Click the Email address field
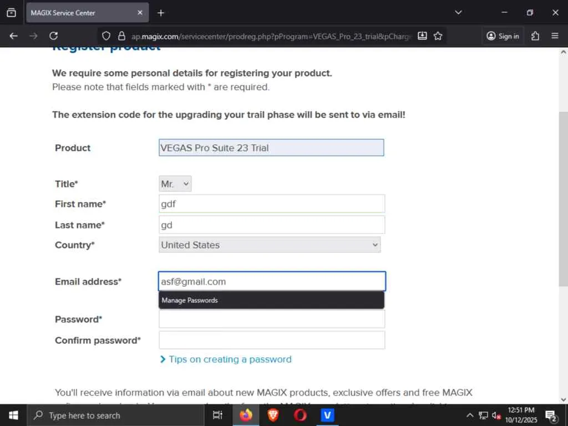Viewport: 568px width, 426px height. pyautogui.click(x=272, y=281)
